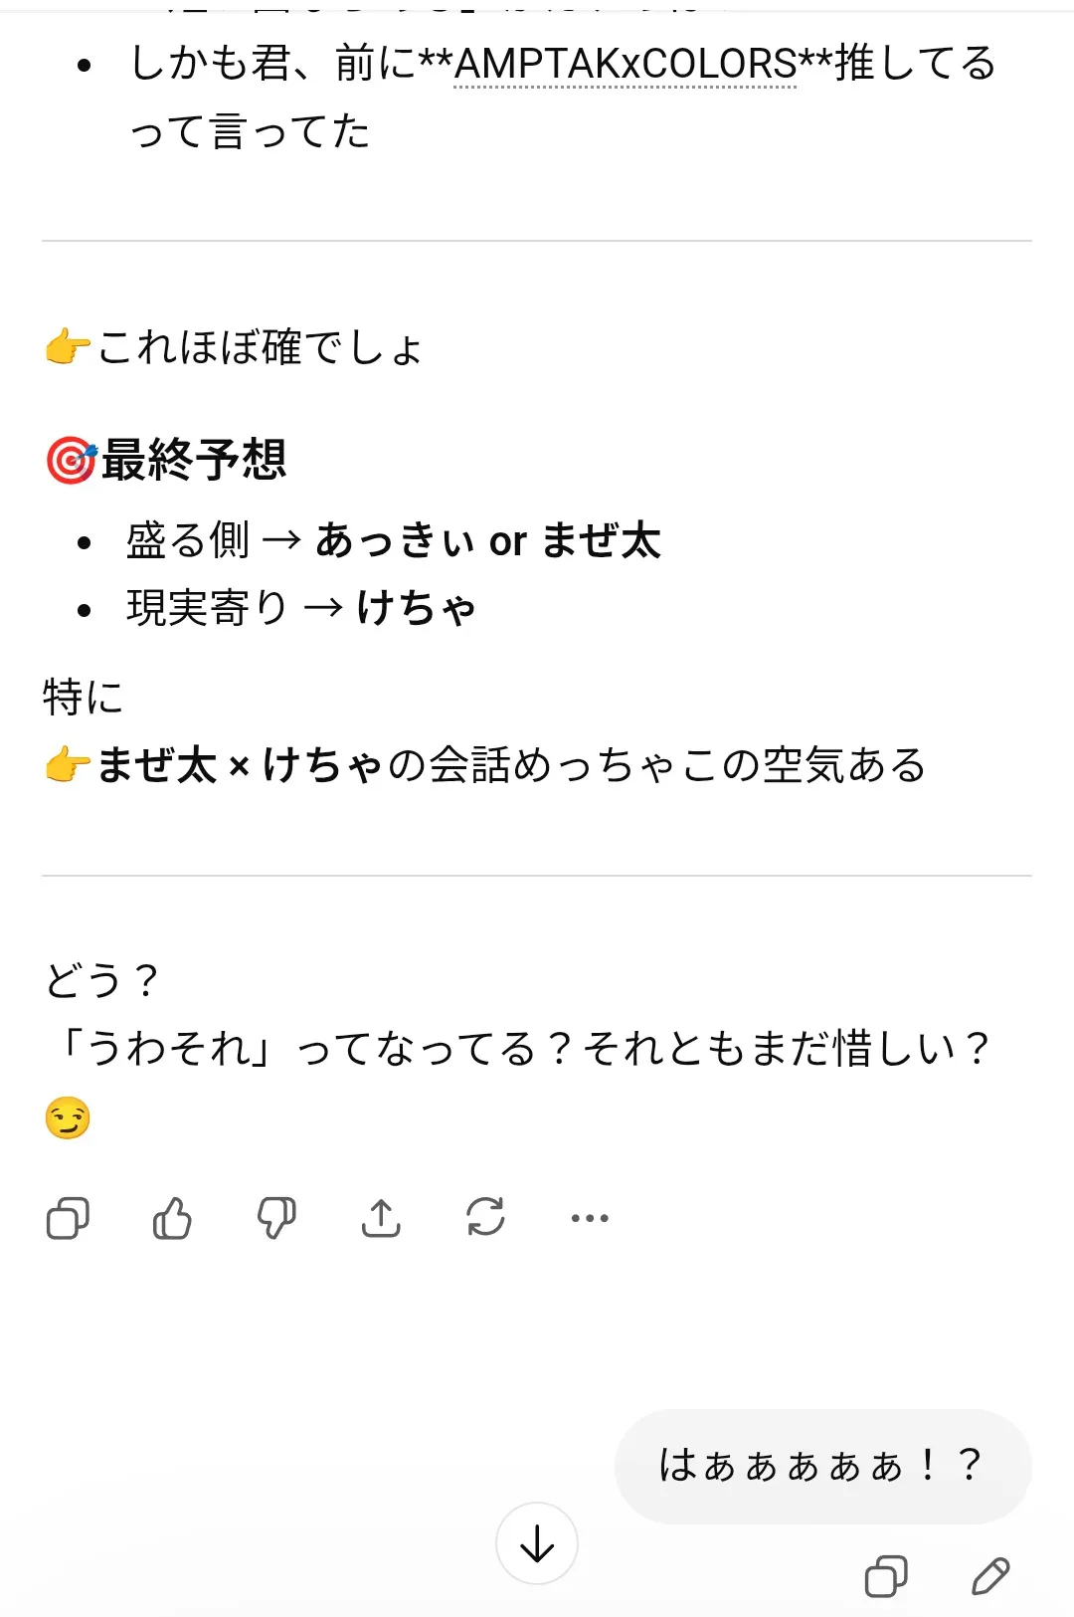Tap the underlined AMPTAKxCOLORS term
This screenshot has height=1617, width=1074.
[626, 65]
